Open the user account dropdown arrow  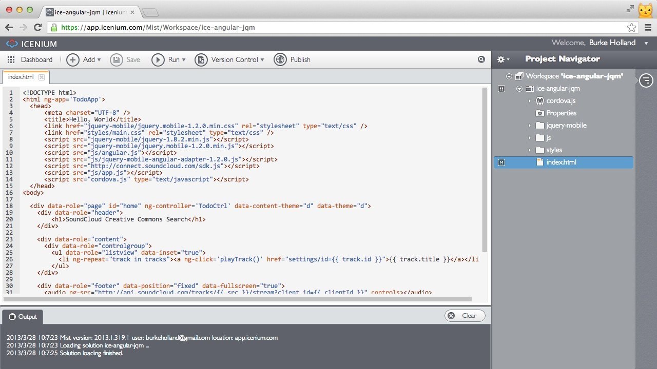[x=646, y=44]
